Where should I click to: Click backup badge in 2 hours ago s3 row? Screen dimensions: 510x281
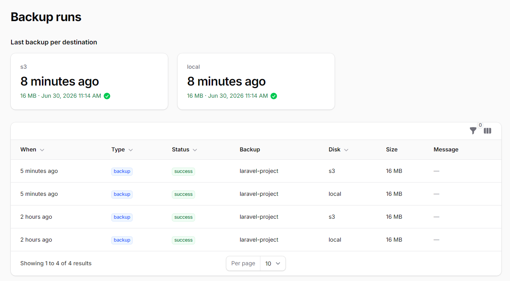(122, 217)
